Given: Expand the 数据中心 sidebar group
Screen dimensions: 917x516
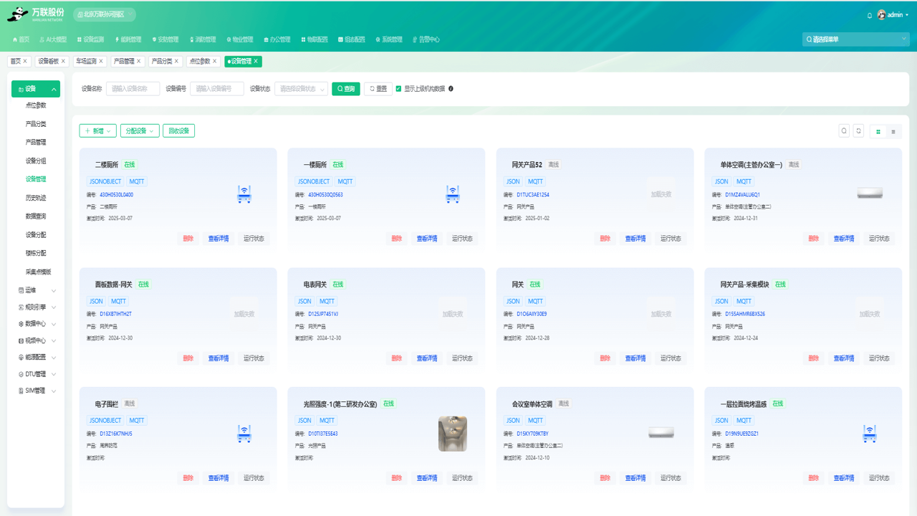Looking at the screenshot, I should (36, 324).
